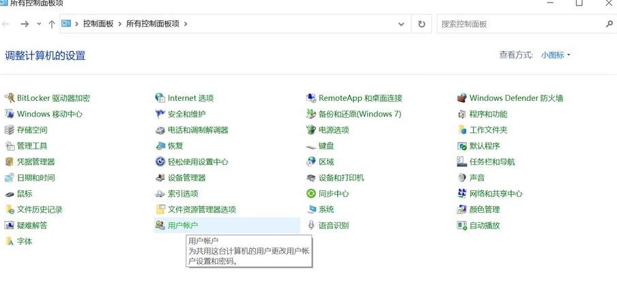Open the 凭据管理器 icon
This screenshot has width=617, height=300.
[x=10, y=162]
